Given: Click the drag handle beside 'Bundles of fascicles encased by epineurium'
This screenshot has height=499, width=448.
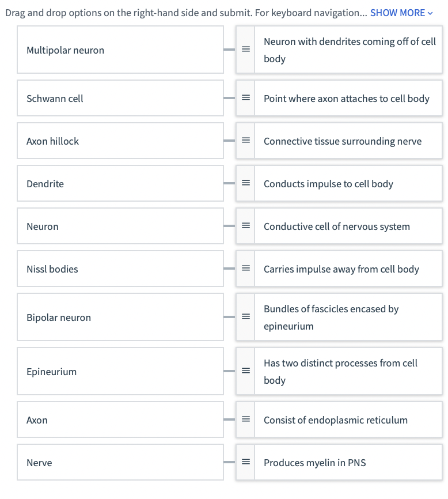Looking at the screenshot, I should 246,317.
